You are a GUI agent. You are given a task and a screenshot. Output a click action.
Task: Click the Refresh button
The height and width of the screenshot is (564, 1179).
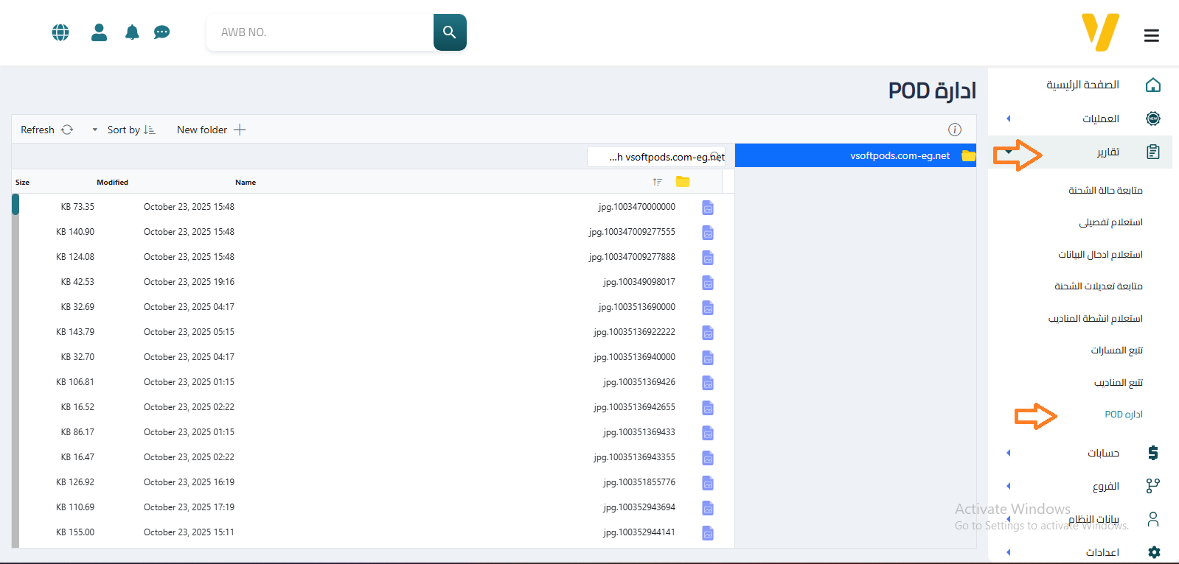click(46, 130)
